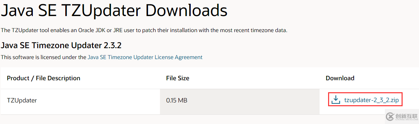Select the File Size column header

pyautogui.click(x=178, y=78)
